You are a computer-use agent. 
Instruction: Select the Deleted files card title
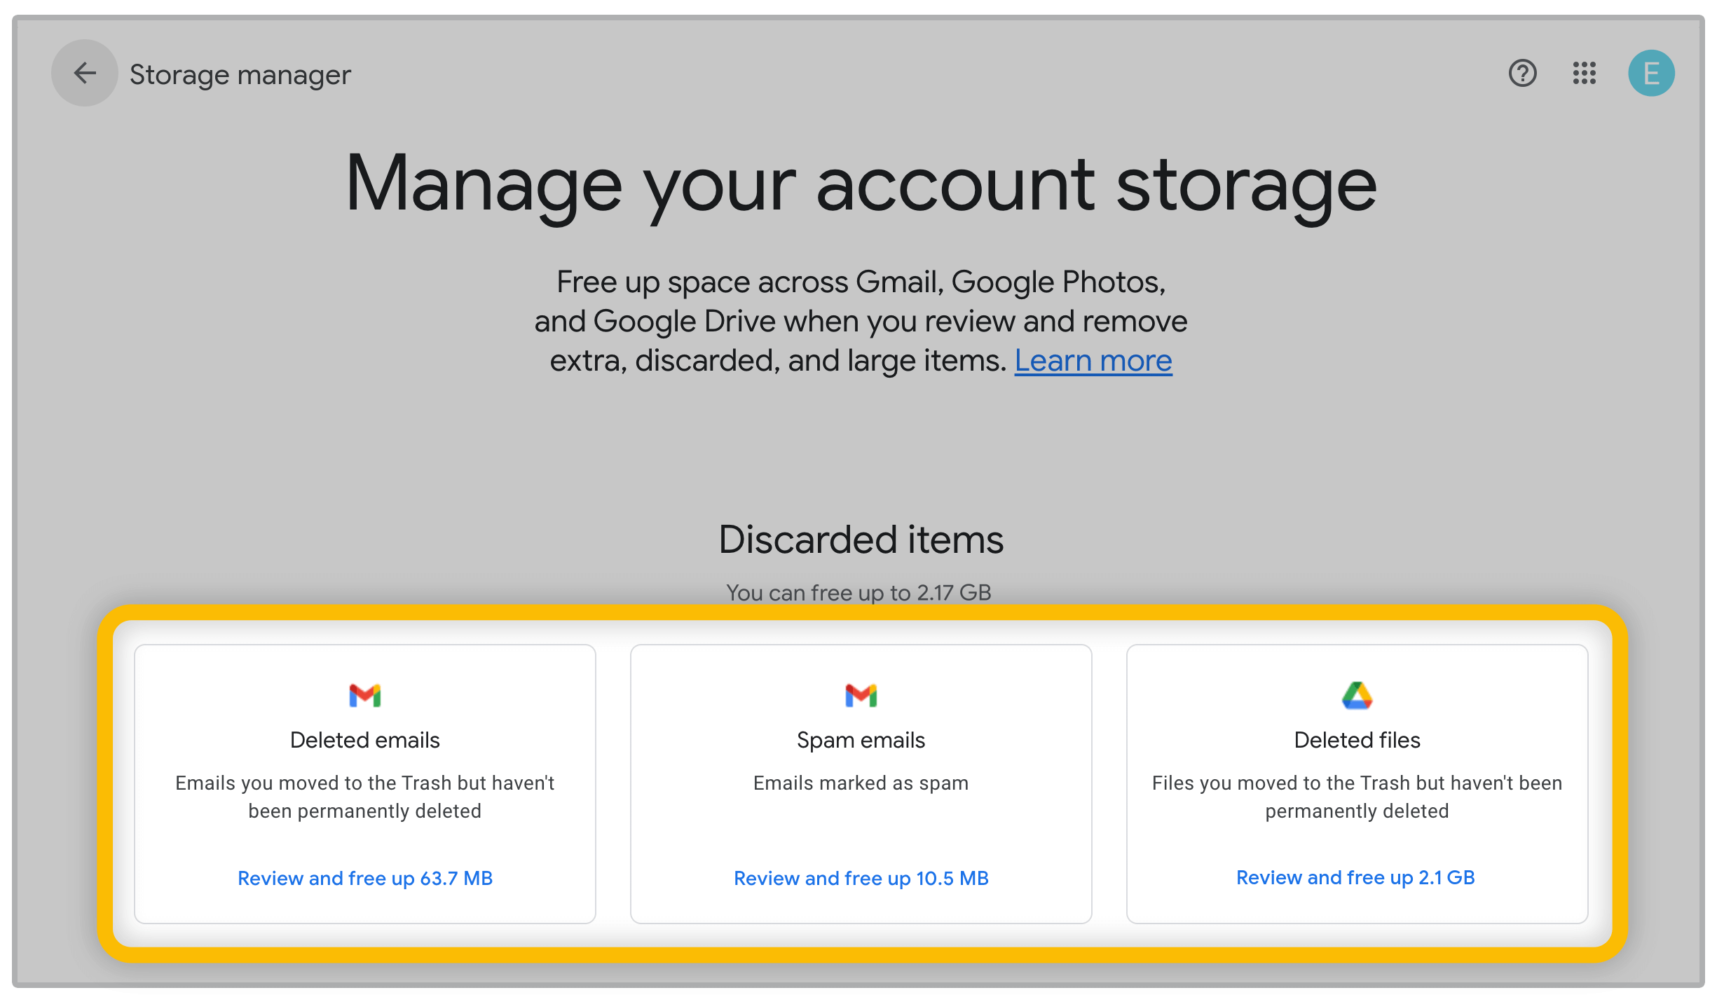tap(1357, 740)
